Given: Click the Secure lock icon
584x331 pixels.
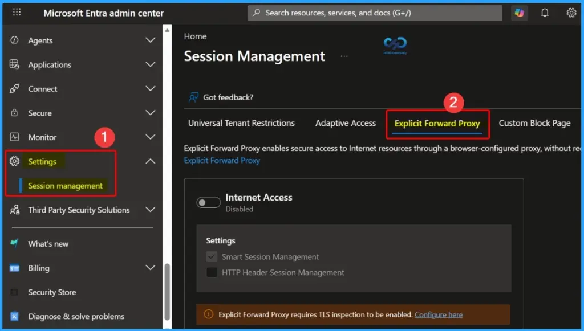Looking at the screenshot, I should [14, 113].
